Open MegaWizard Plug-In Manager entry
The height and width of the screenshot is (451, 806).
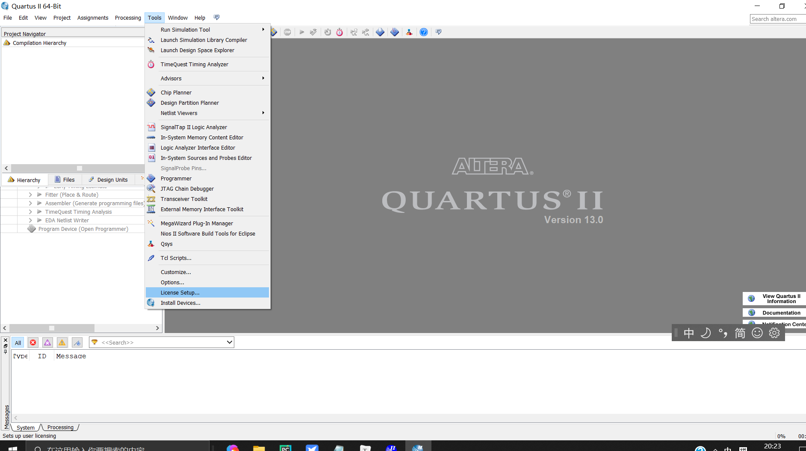pos(207,224)
